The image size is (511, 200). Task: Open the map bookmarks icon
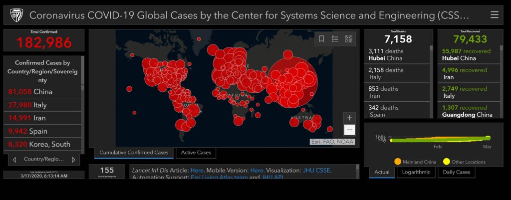point(321,39)
